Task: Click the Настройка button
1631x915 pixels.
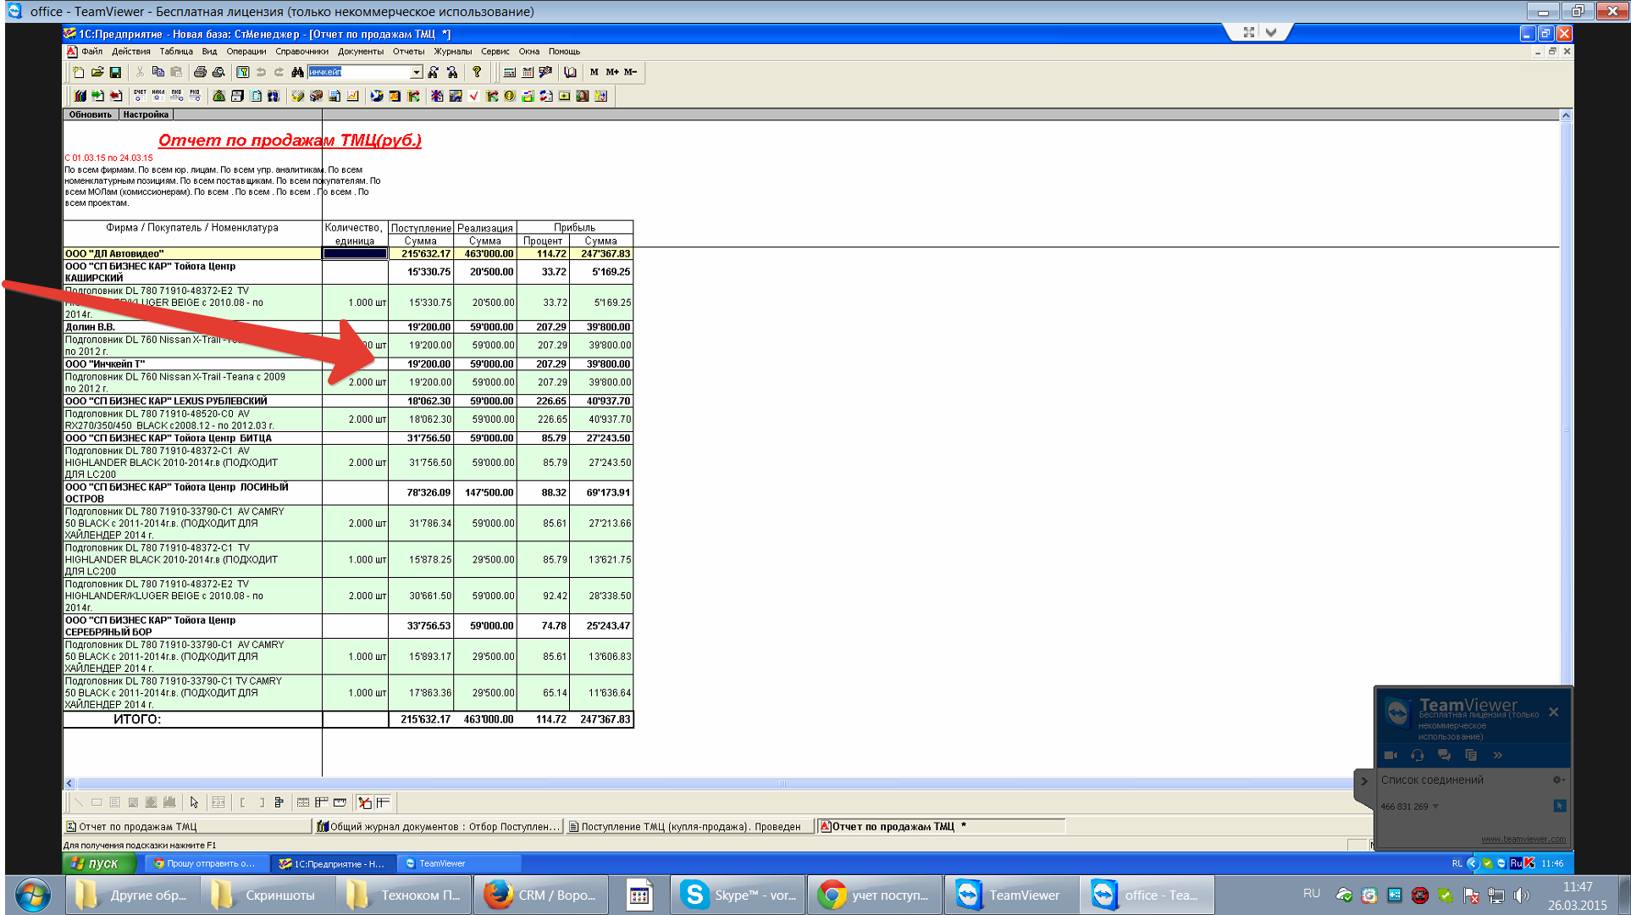Action: (x=146, y=114)
